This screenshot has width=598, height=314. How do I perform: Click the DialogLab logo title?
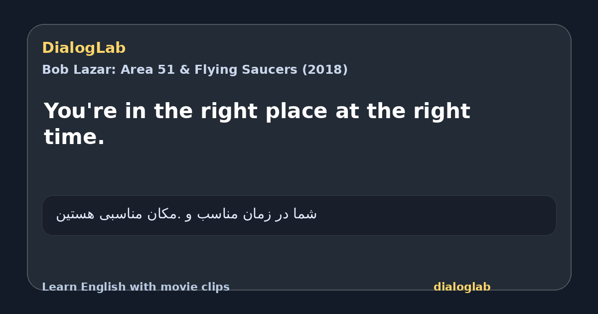coord(84,48)
